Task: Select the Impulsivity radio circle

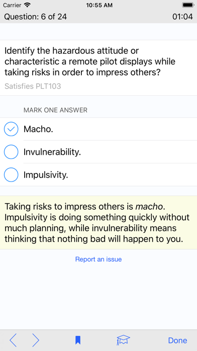Action: tap(11, 174)
